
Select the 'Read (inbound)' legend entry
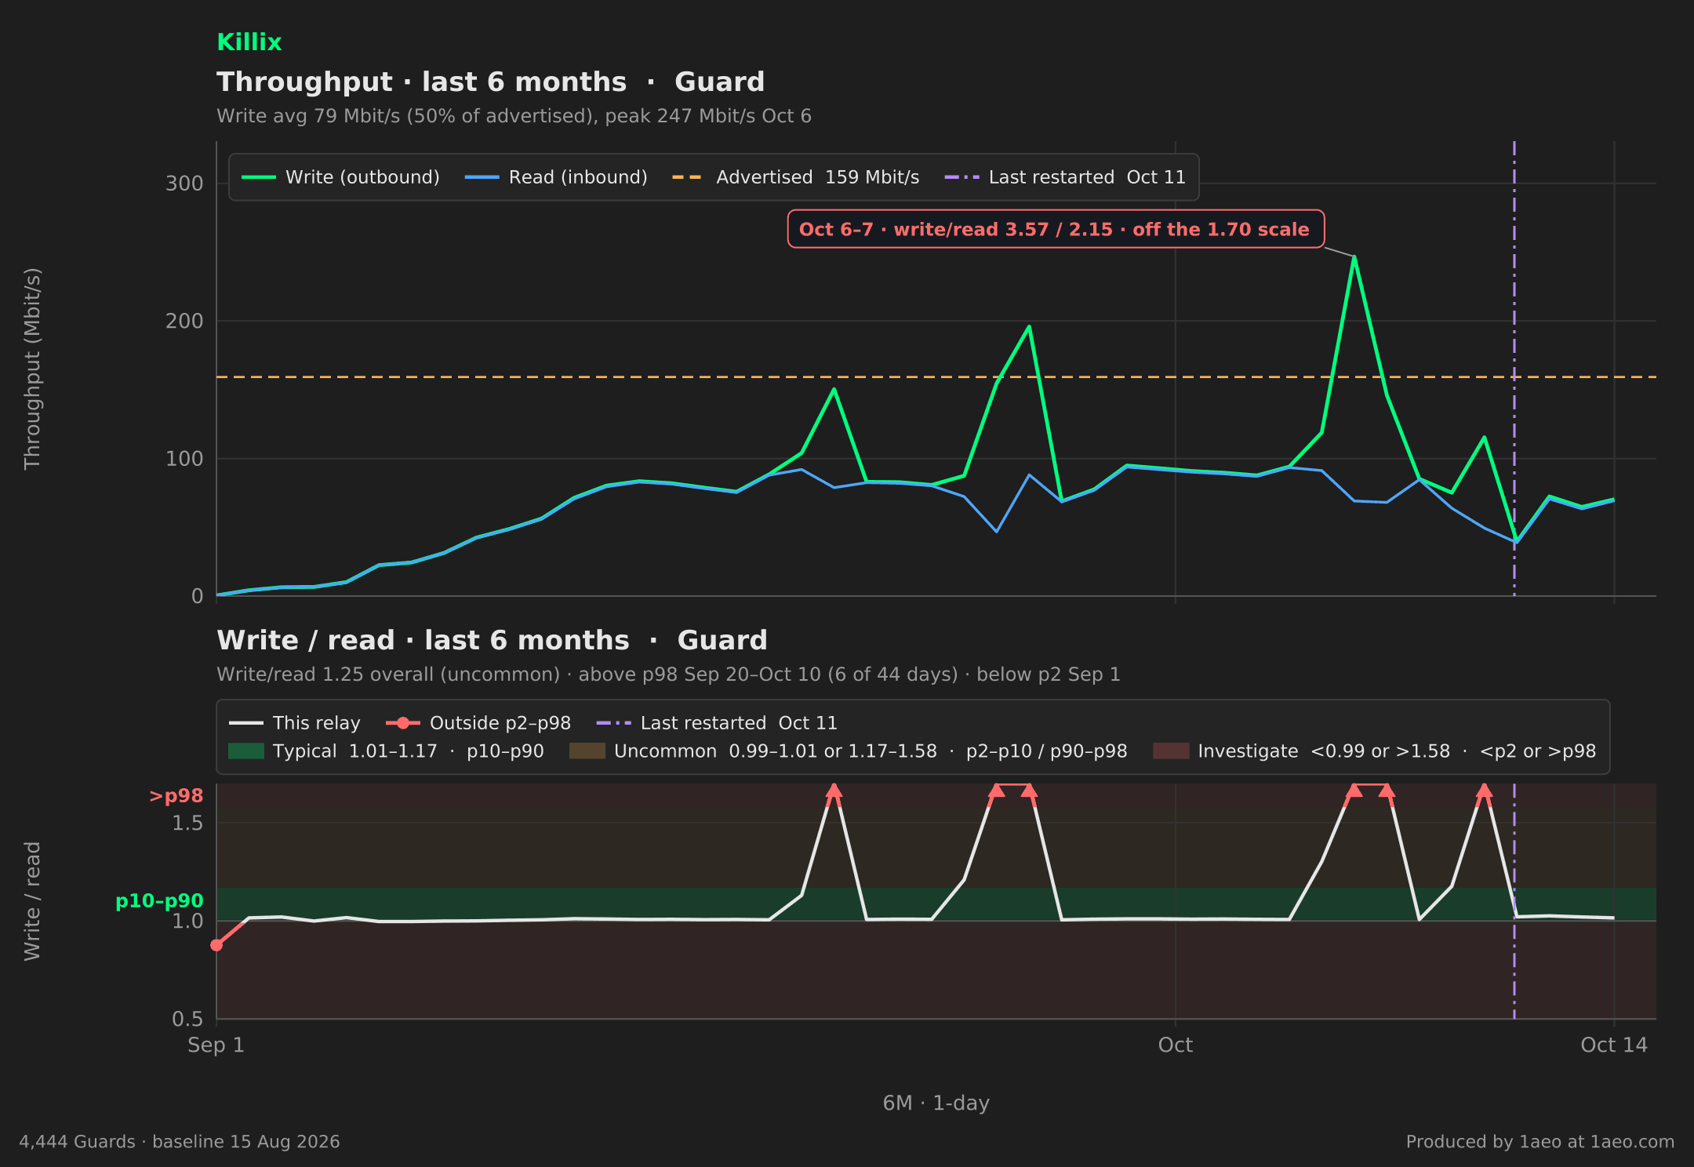[556, 177]
